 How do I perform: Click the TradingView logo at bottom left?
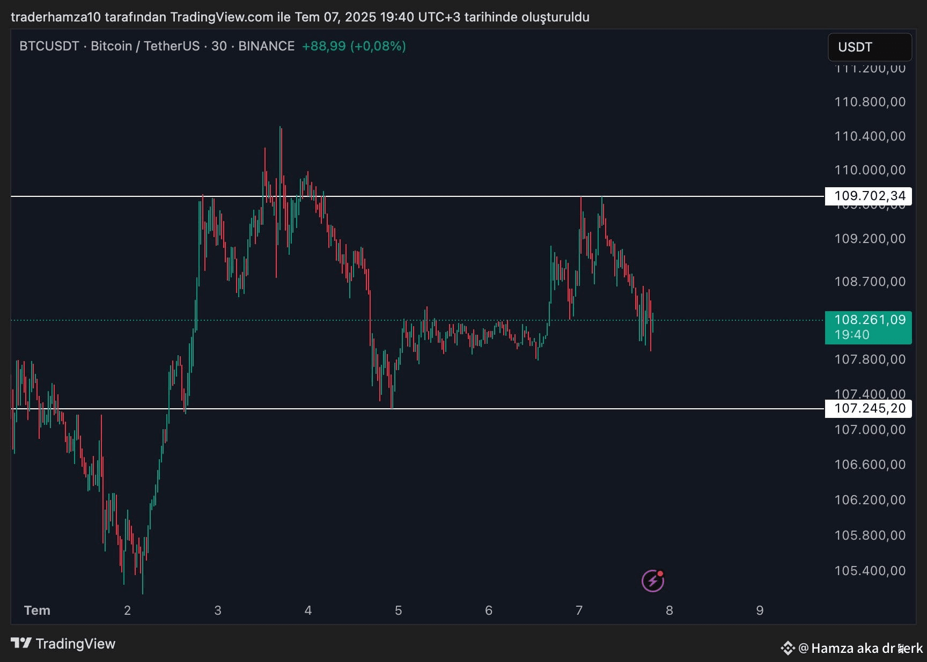click(63, 643)
